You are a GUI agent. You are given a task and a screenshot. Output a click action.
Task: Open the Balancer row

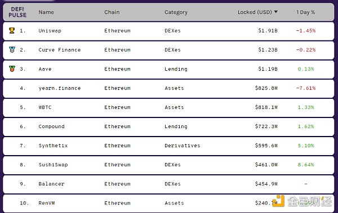(x=168, y=184)
